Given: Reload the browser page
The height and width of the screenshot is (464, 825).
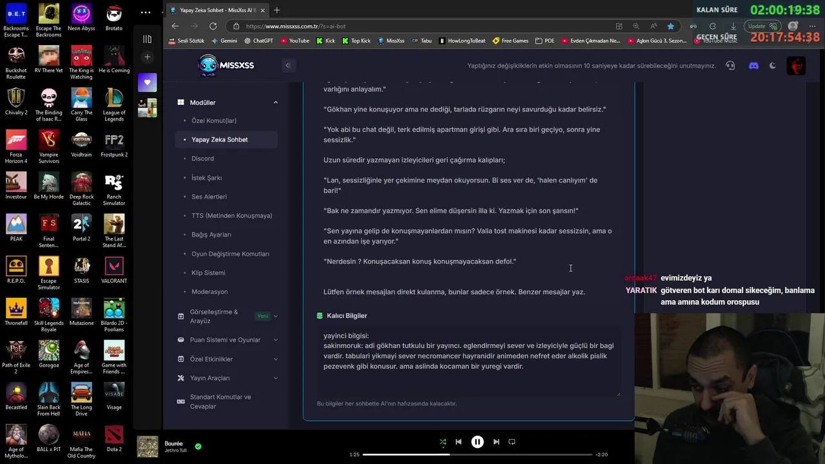Looking at the screenshot, I should click(213, 26).
